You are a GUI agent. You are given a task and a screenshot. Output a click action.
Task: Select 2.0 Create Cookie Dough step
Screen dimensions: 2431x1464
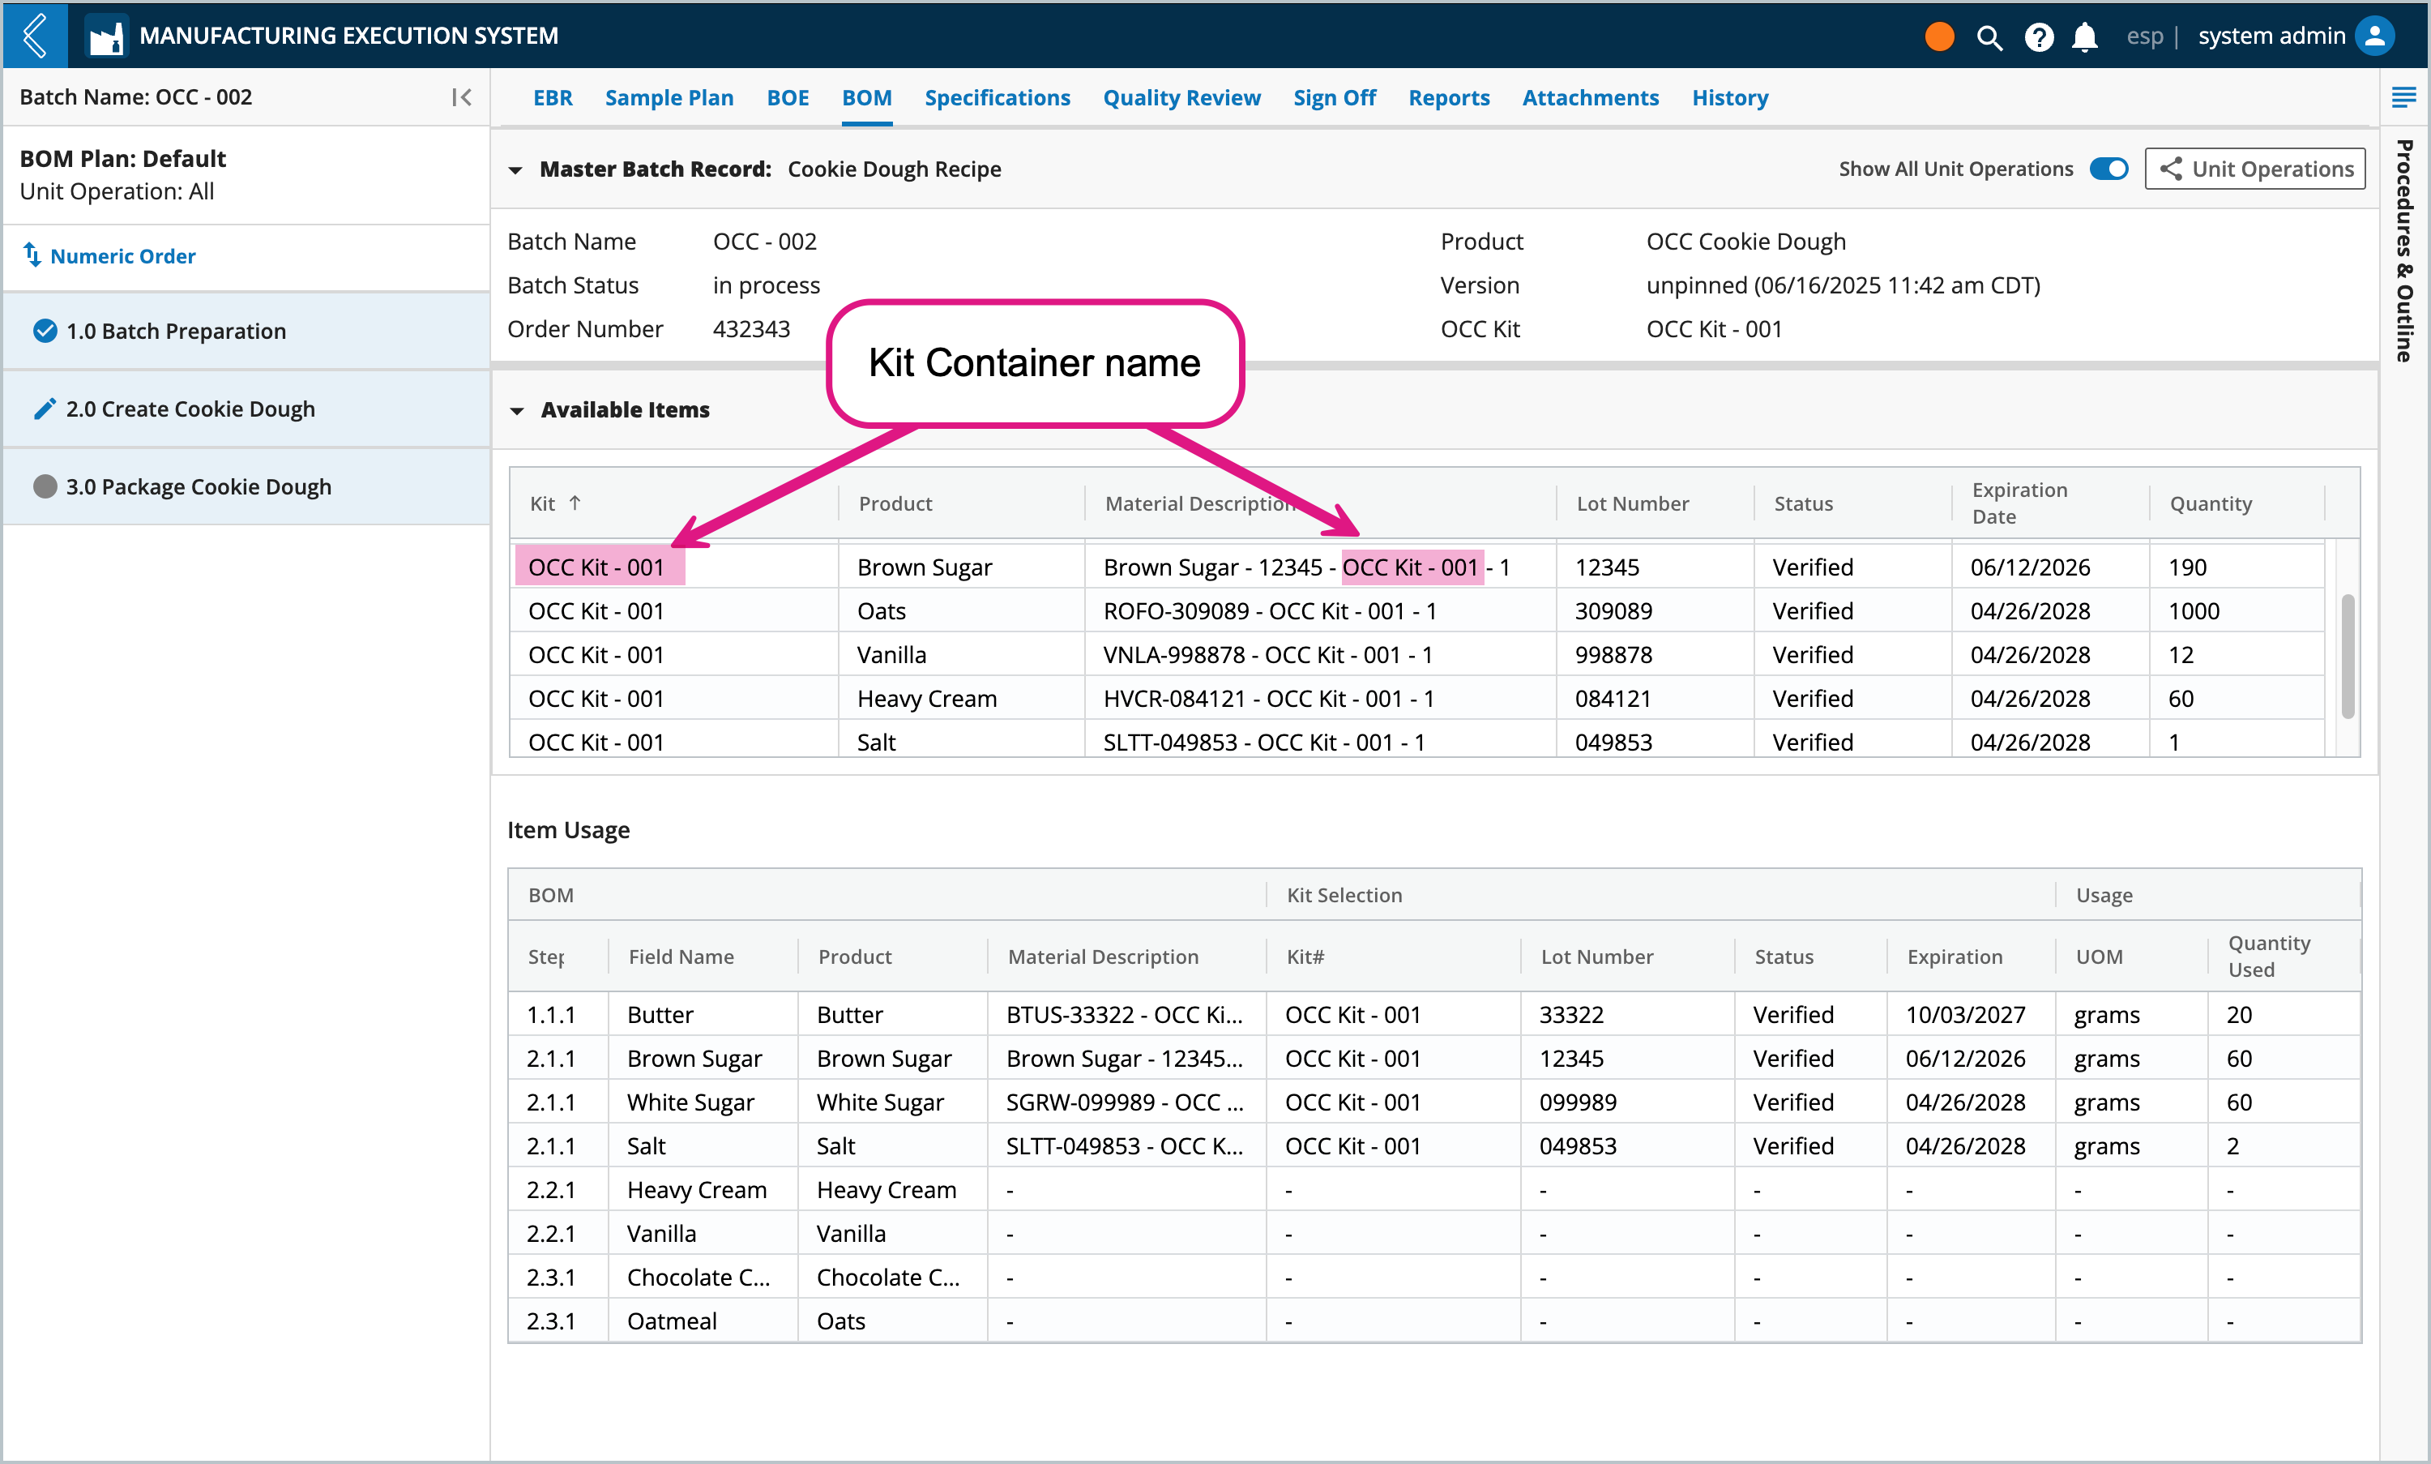(x=246, y=409)
